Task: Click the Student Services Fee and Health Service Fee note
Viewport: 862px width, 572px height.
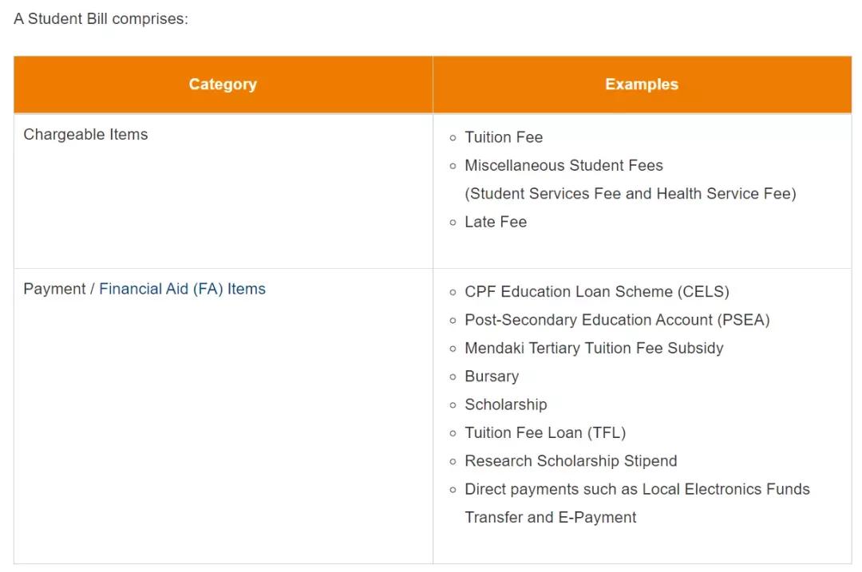Action: (631, 194)
